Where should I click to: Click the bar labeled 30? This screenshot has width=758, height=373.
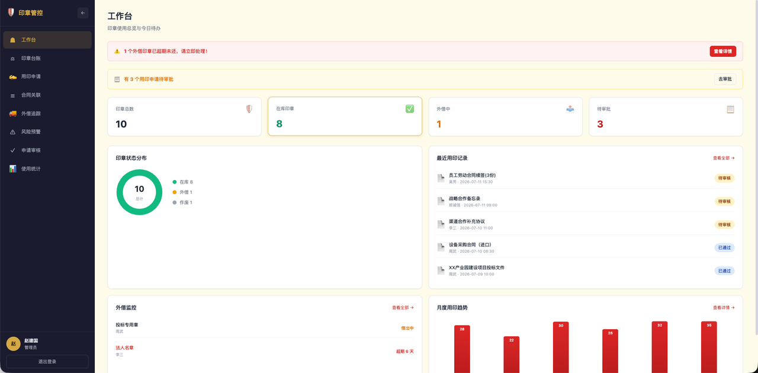(x=561, y=348)
